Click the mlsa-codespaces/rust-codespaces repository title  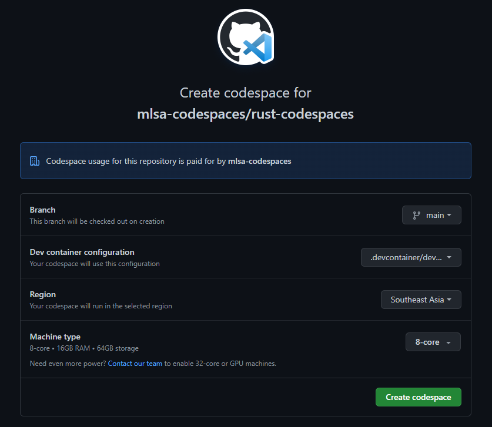(x=245, y=114)
